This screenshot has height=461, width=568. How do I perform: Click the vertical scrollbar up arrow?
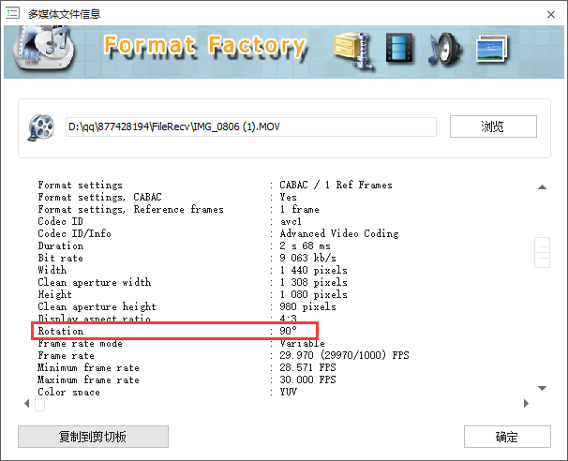tap(542, 186)
